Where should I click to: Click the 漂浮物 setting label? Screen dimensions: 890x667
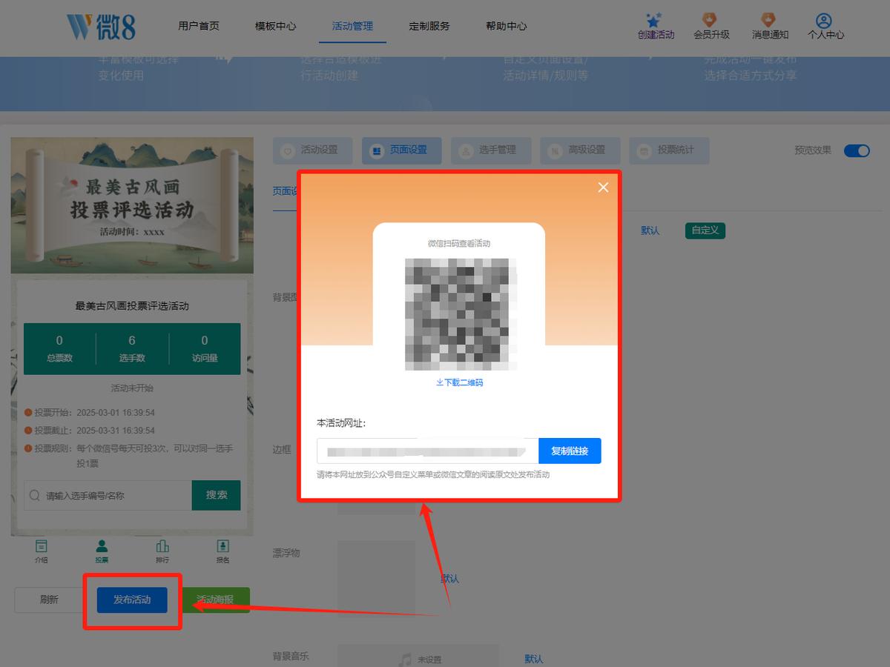[x=286, y=553]
